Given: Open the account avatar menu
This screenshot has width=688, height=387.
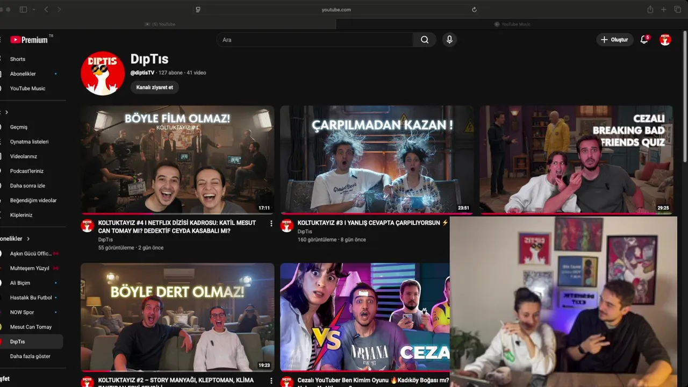Looking at the screenshot, I should click(x=665, y=40).
